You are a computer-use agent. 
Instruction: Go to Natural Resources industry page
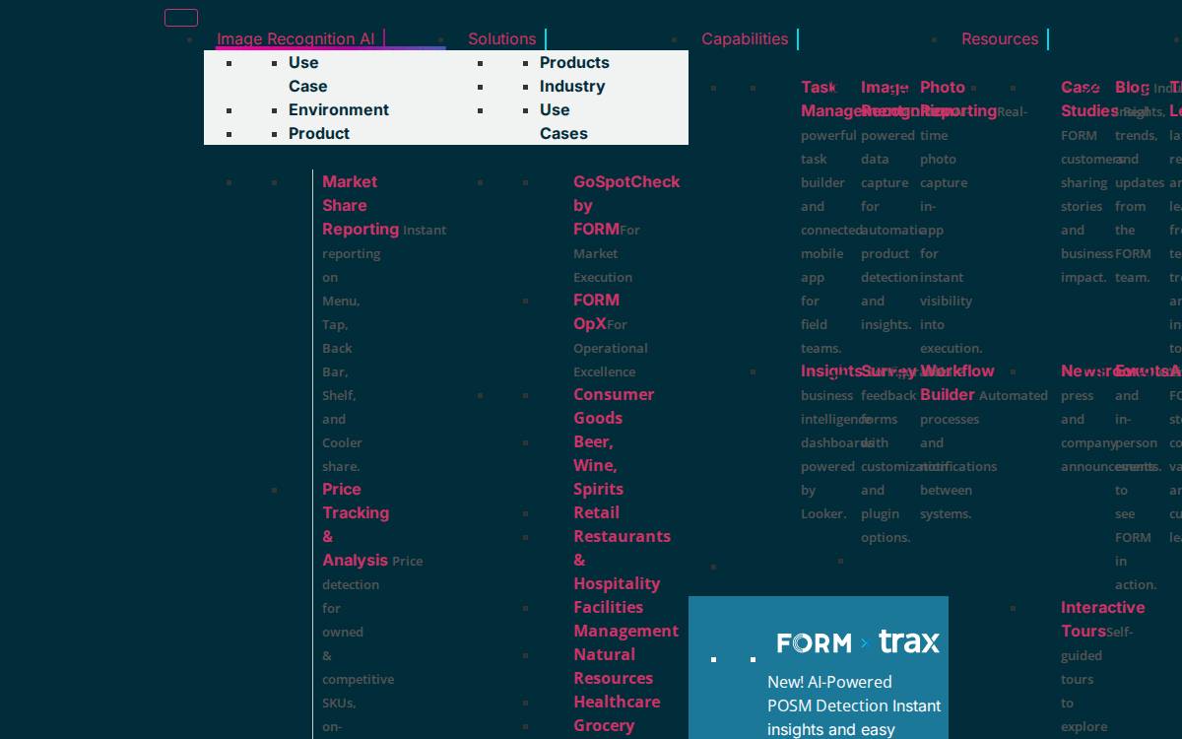pyautogui.click(x=613, y=666)
